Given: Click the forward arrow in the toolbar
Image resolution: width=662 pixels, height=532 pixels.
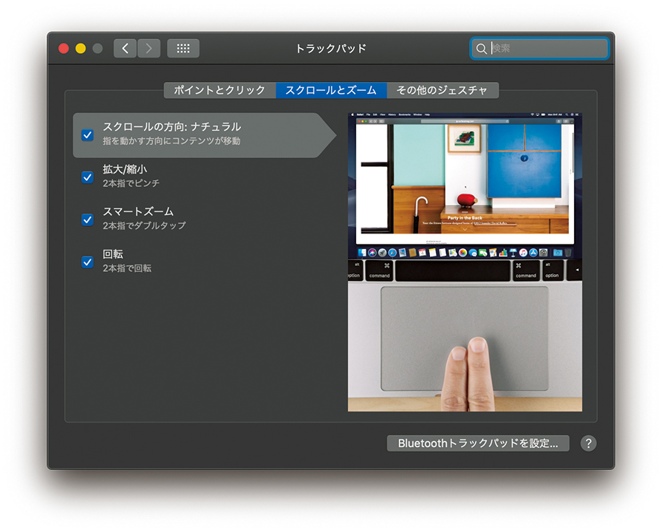Looking at the screenshot, I should coord(149,49).
